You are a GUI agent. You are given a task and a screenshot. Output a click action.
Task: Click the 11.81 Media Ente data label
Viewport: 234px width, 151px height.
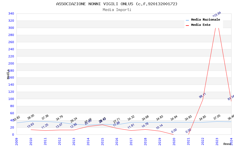[131, 126]
